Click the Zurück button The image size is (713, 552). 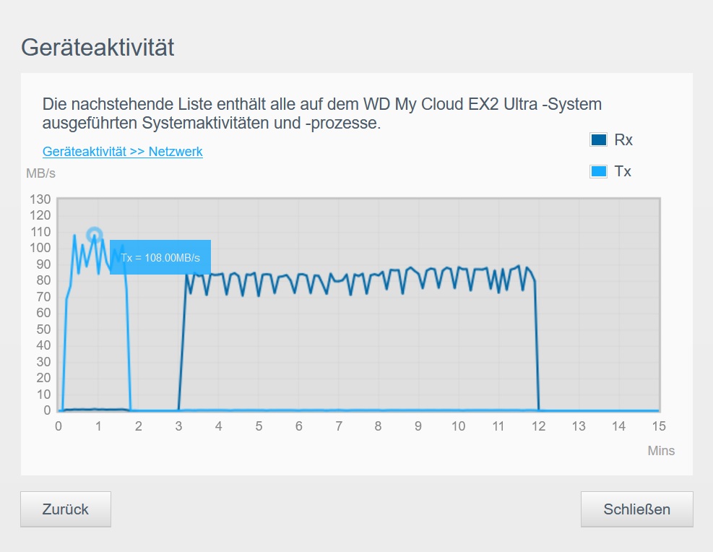(x=66, y=509)
